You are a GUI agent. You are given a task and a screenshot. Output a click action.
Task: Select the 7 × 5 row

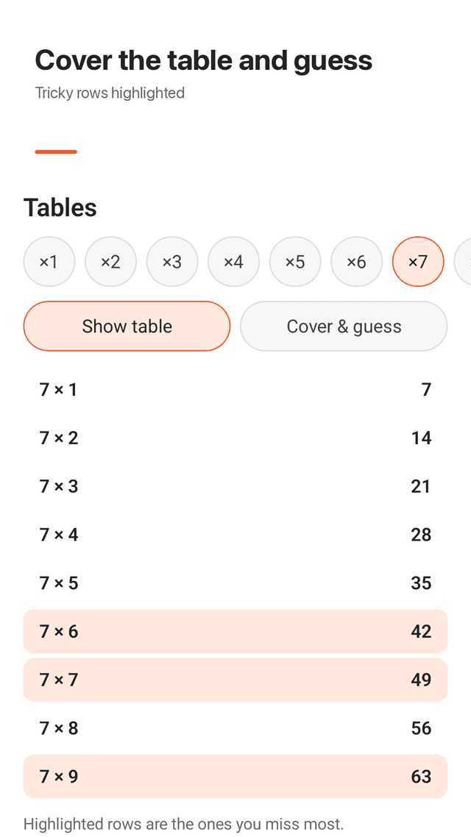coord(235,583)
